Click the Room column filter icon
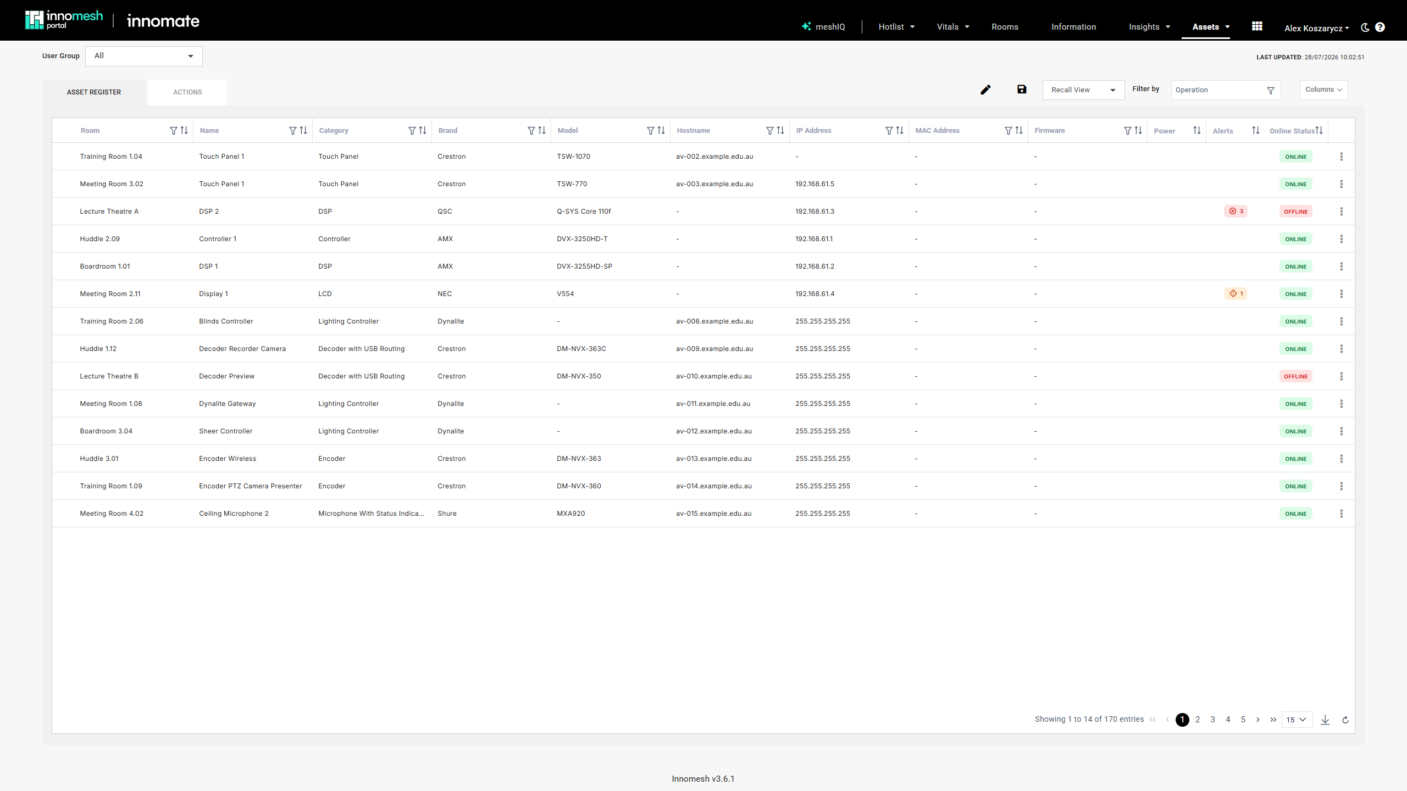 [x=174, y=130]
